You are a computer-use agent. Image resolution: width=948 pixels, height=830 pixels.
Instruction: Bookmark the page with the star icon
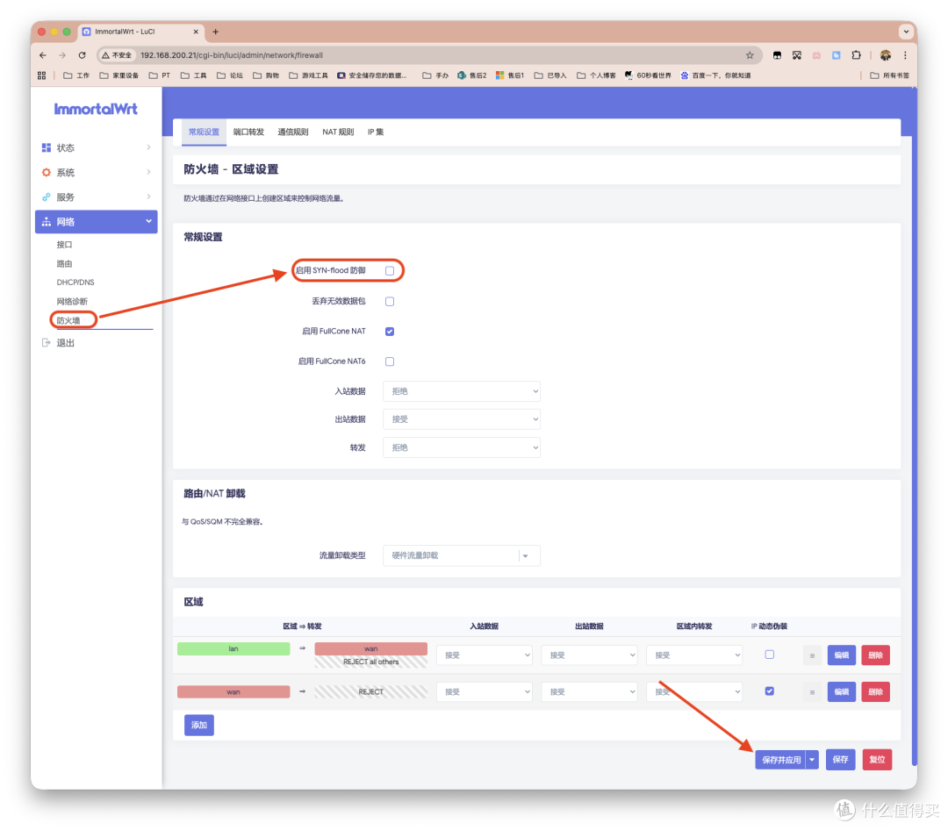(750, 55)
